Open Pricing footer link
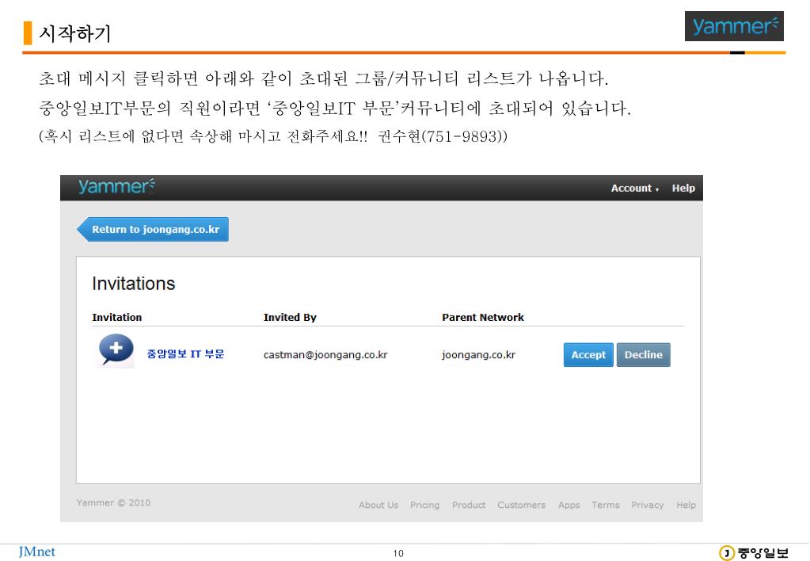Screen dimensions: 810x561 pos(424,505)
